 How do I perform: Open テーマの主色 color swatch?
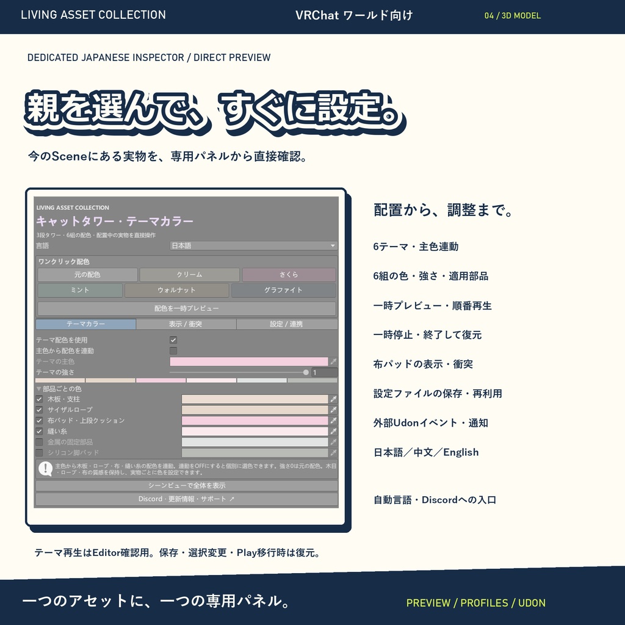click(x=249, y=361)
